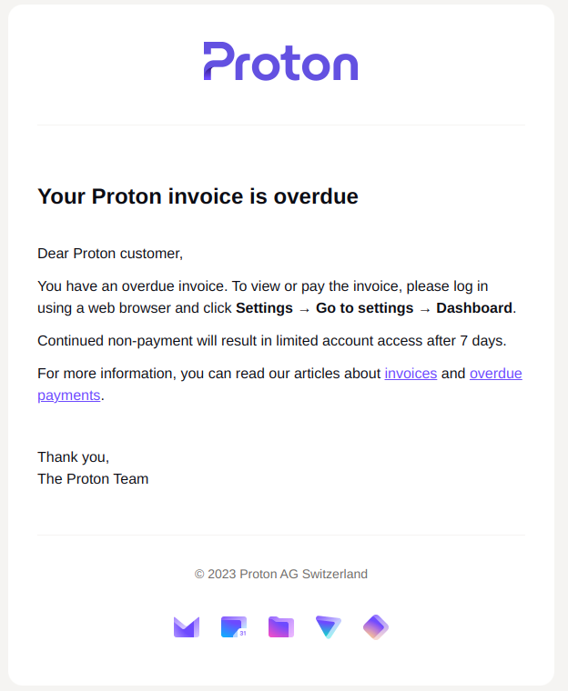Click the 2023 Proton AG copyright text

tap(281, 574)
